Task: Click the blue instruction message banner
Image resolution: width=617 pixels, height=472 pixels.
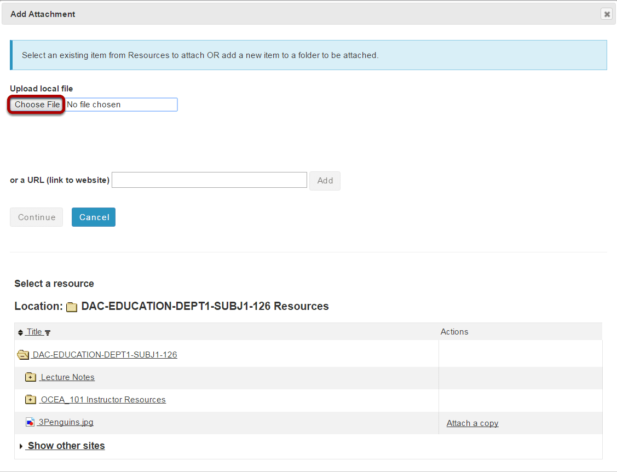Action: [x=309, y=55]
